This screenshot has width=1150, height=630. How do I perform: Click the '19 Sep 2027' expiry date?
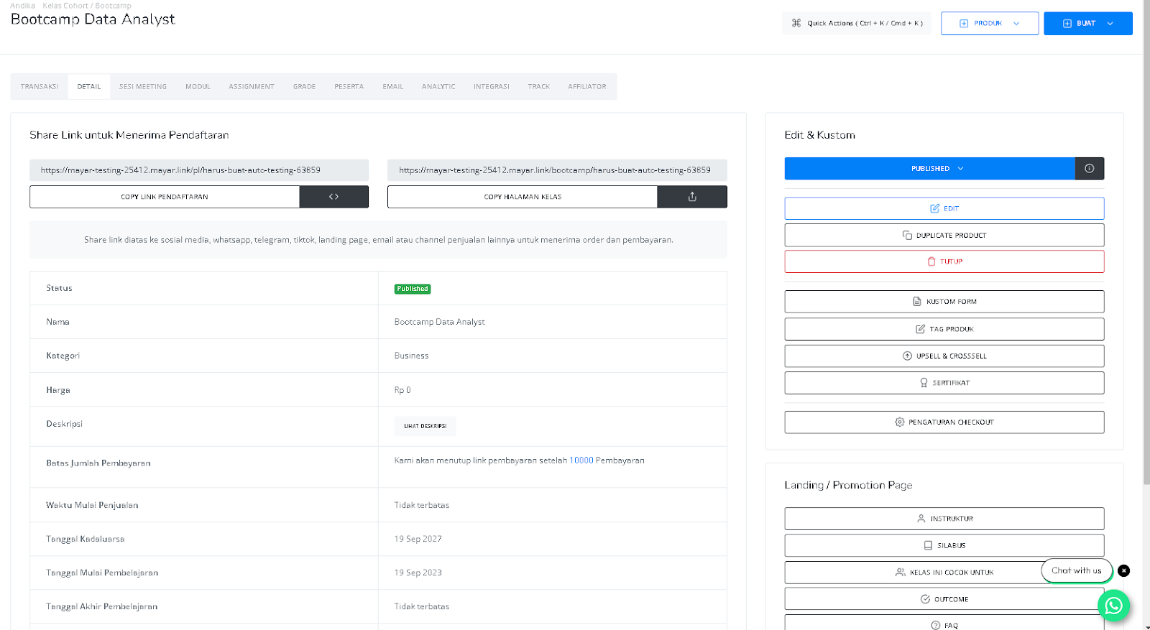click(x=418, y=539)
